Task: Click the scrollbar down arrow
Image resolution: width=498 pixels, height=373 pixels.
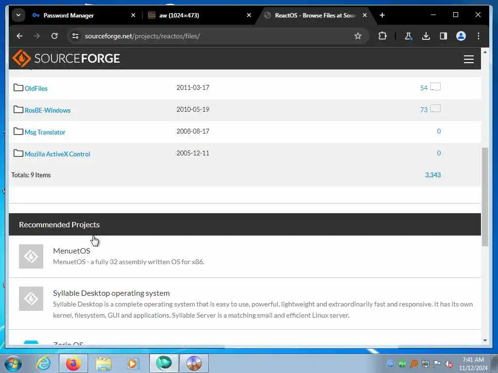Action: tap(485, 340)
